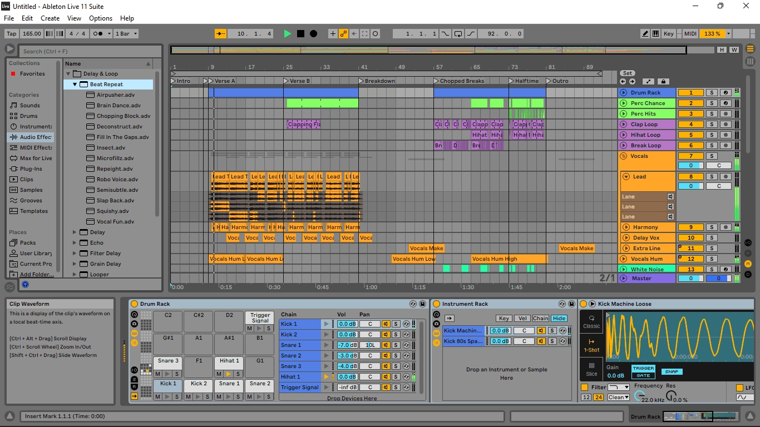Click the Re-Enable Automation arrow icon
The width and height of the screenshot is (760, 427).
[x=354, y=34]
